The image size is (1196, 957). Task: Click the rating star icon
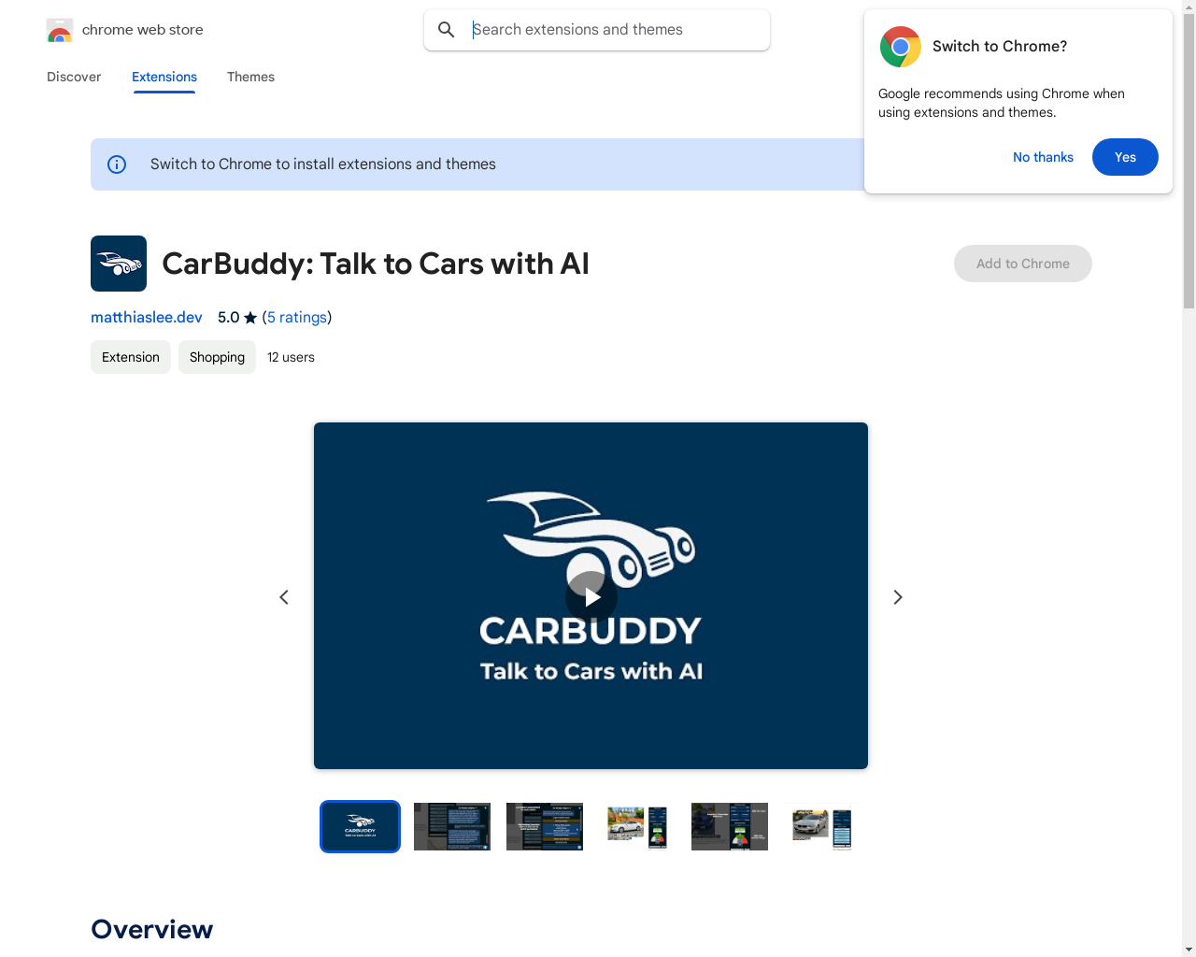coord(250,318)
